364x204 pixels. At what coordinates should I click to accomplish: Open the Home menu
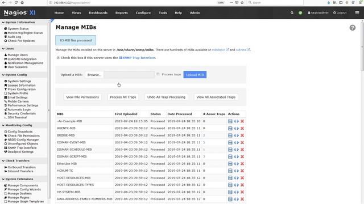coord(59,12)
